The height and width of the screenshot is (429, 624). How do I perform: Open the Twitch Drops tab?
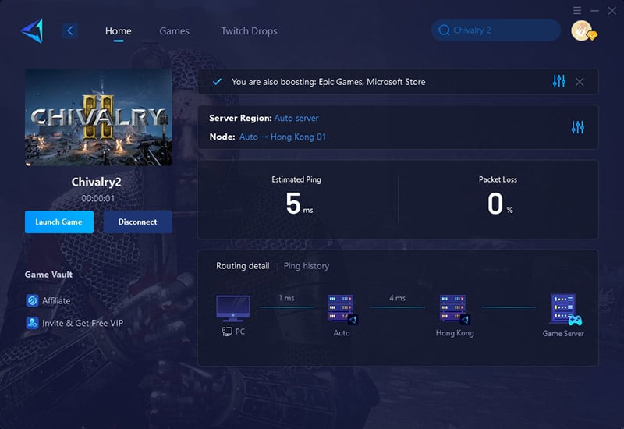[249, 30]
